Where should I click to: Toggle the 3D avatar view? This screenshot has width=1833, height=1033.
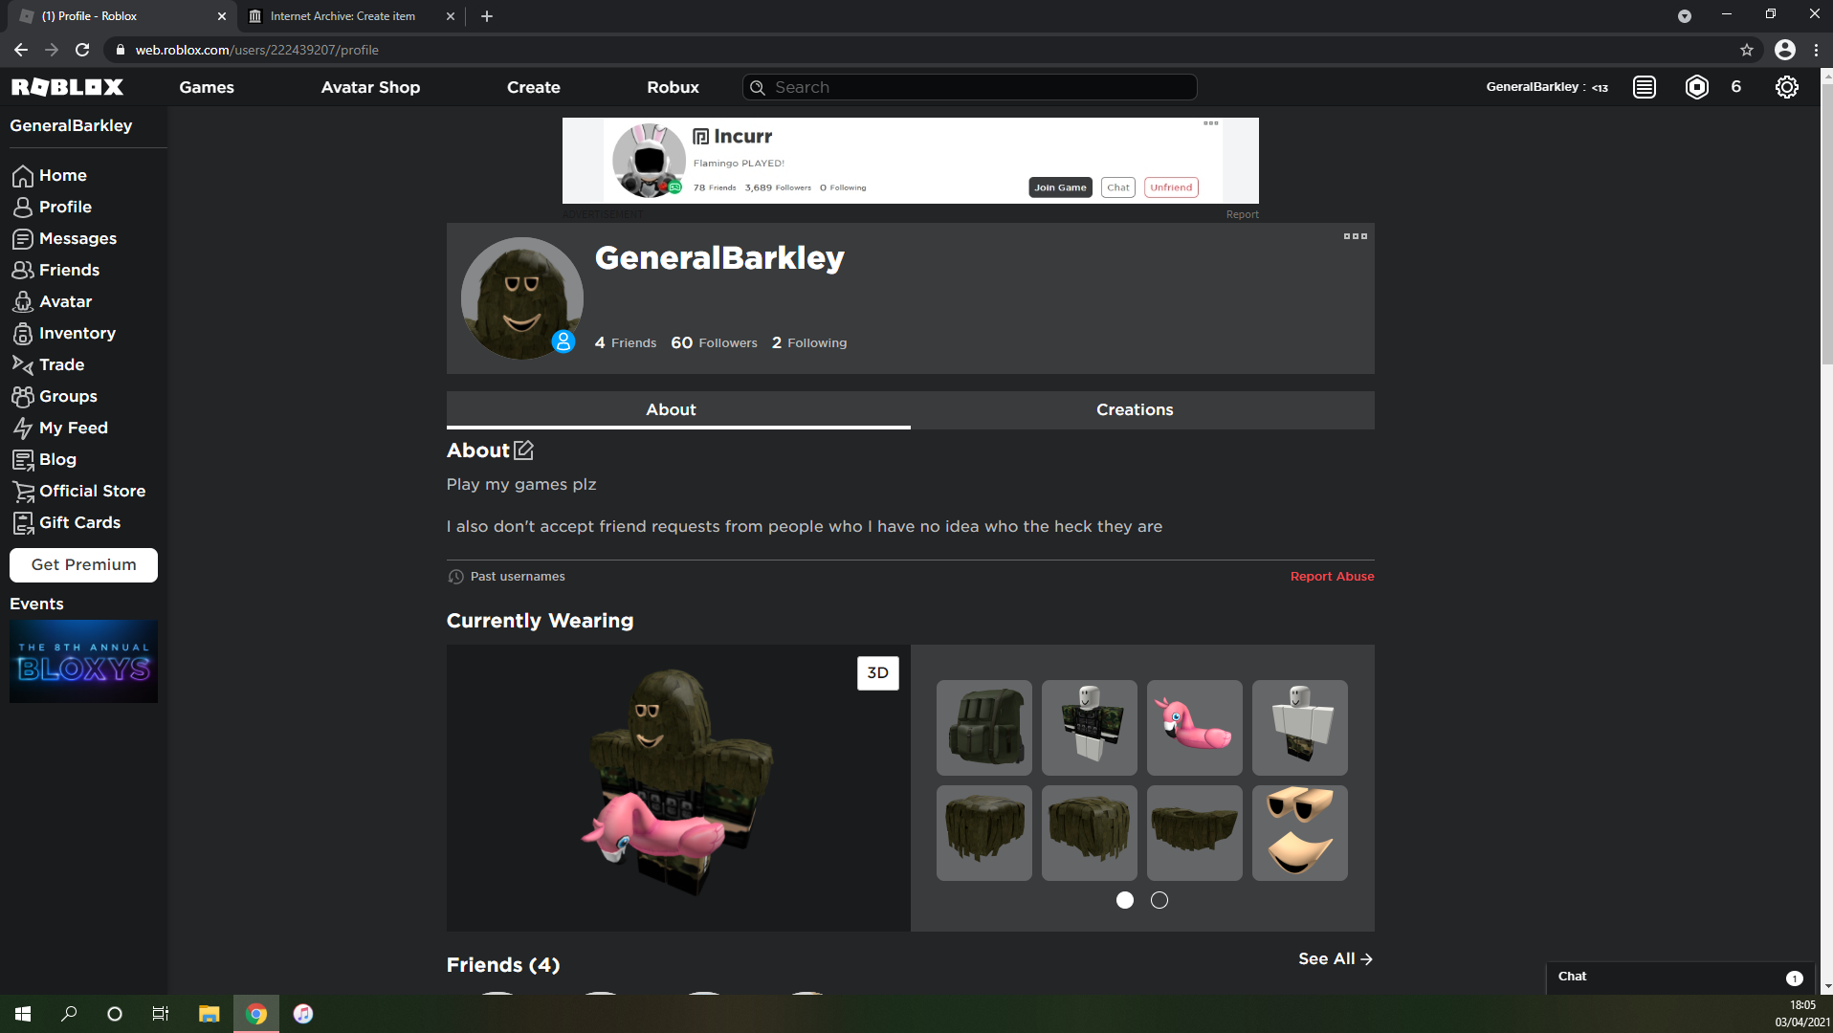click(877, 672)
